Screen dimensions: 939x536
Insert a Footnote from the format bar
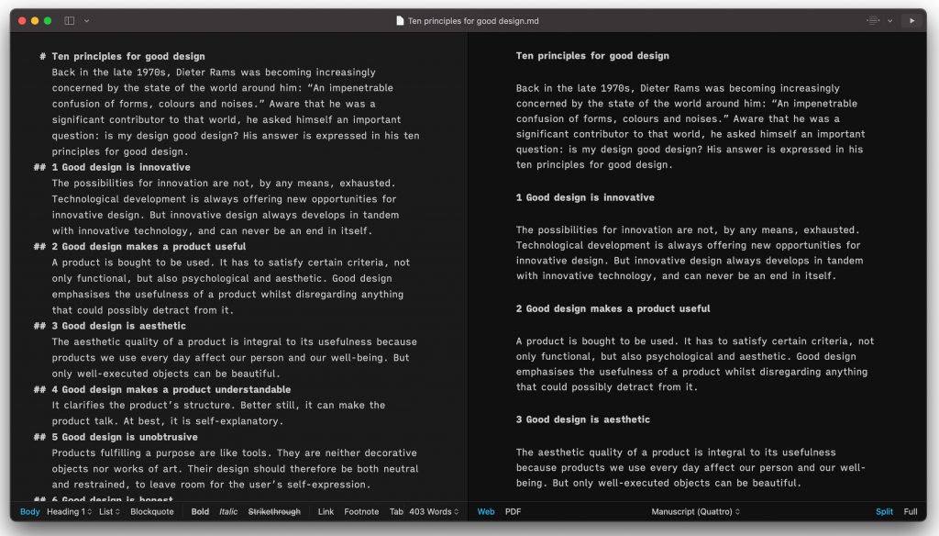pyautogui.click(x=361, y=511)
